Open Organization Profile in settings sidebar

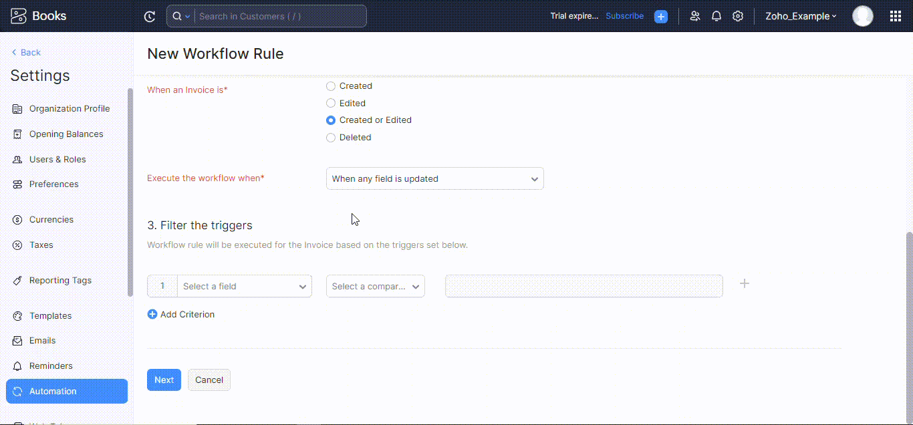point(69,109)
